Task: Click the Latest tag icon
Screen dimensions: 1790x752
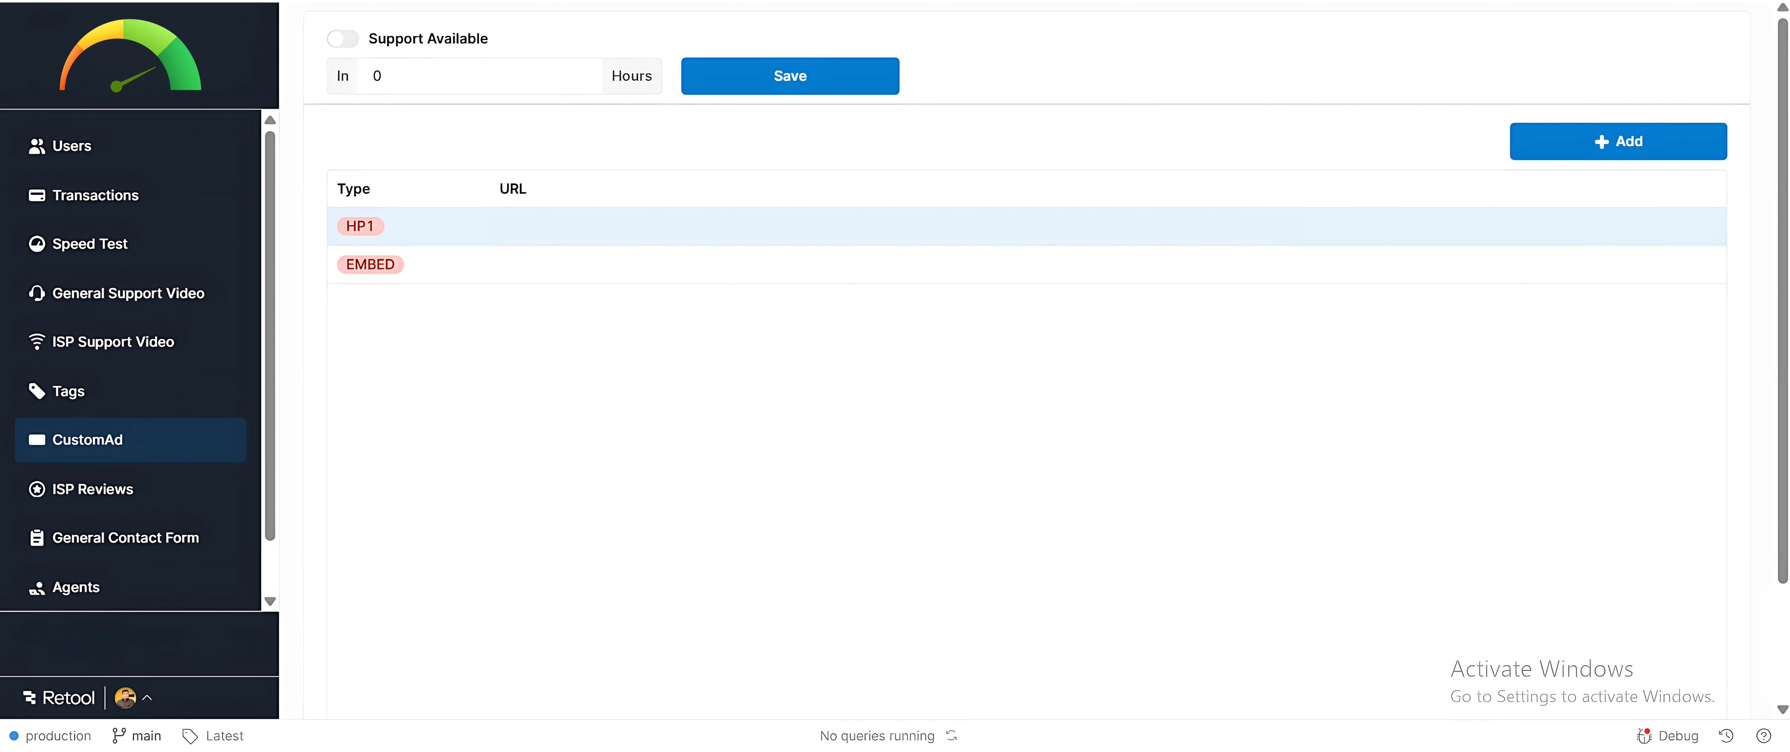Action: tap(190, 736)
